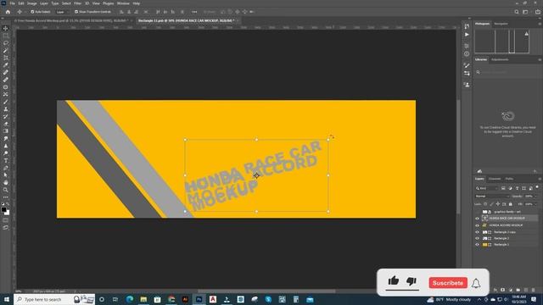This screenshot has width=543, height=305.
Task: Select the Eyedropper tool
Action: [6, 65]
